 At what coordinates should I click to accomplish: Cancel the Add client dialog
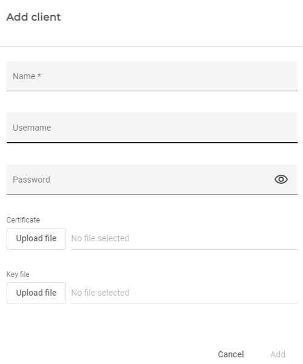tap(231, 354)
